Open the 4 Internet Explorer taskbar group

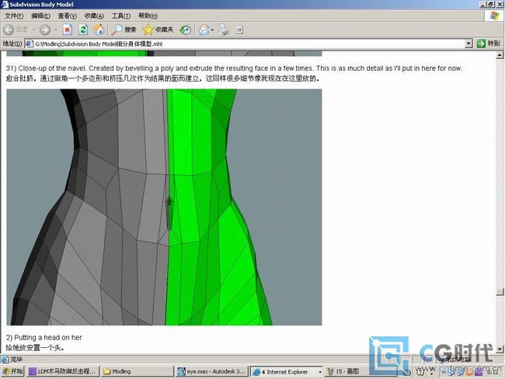[287, 371]
